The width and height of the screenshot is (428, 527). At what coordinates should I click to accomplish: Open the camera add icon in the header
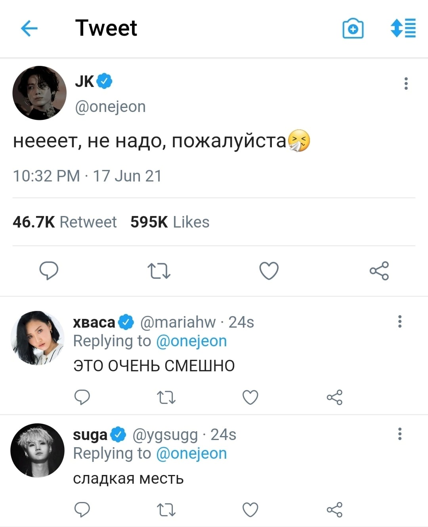click(x=353, y=29)
